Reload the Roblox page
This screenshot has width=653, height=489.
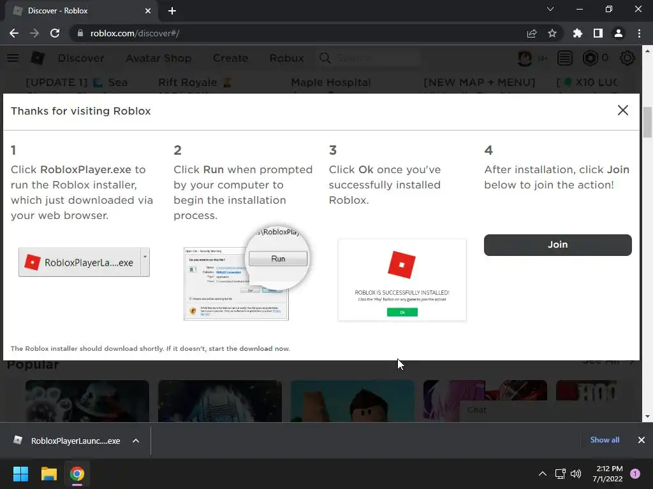pos(55,33)
